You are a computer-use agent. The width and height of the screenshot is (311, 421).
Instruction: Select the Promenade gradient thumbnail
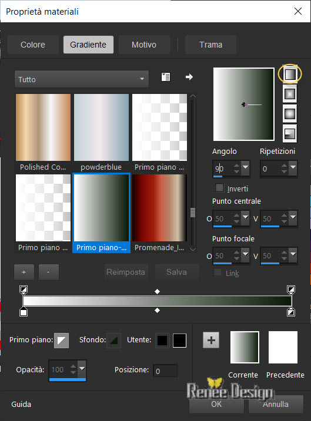click(159, 208)
